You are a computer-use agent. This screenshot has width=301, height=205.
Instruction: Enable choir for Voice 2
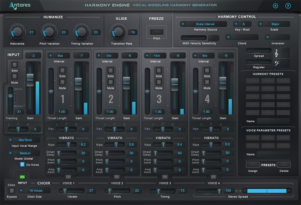pos(117,177)
